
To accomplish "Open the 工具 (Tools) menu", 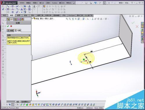I will [x=48, y=3].
